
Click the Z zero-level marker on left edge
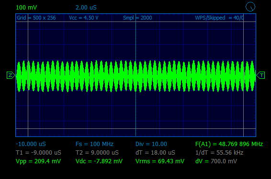pos(11,75)
